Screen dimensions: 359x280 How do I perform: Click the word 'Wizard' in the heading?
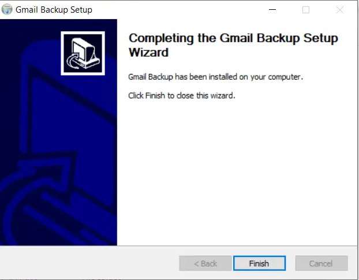pos(148,53)
